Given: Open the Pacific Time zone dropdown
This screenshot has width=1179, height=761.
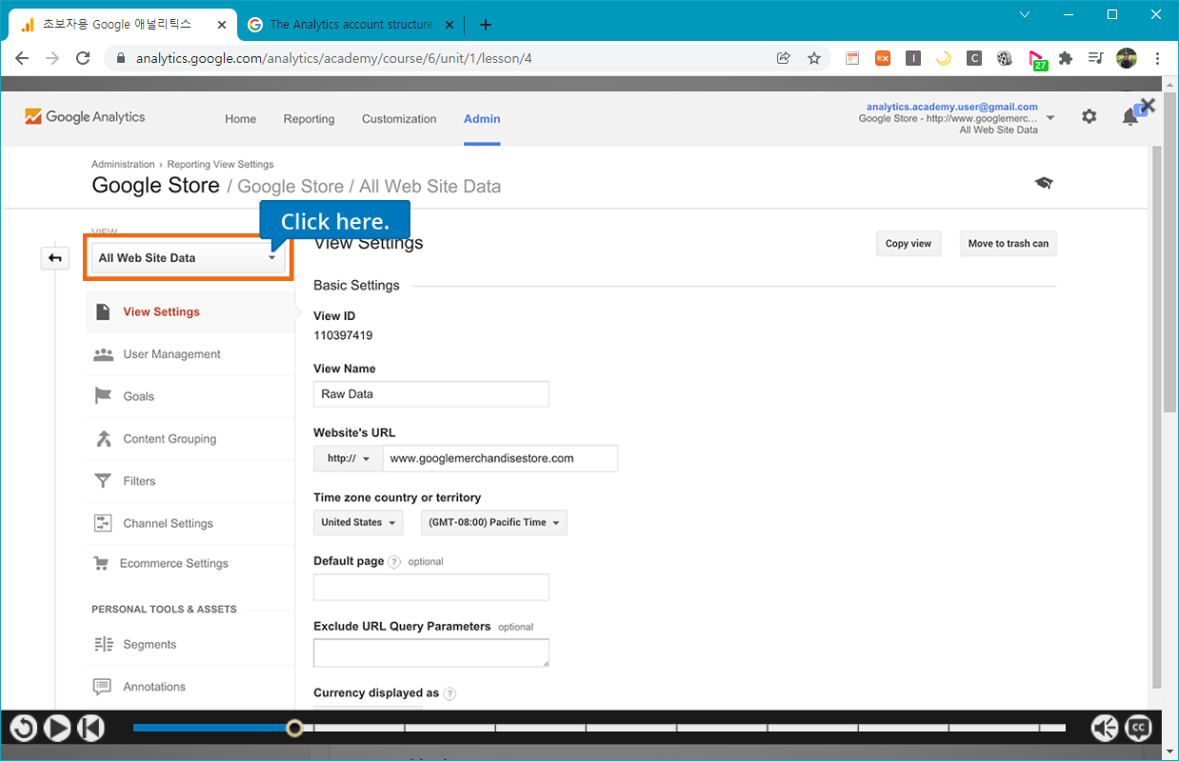Looking at the screenshot, I should tap(494, 523).
